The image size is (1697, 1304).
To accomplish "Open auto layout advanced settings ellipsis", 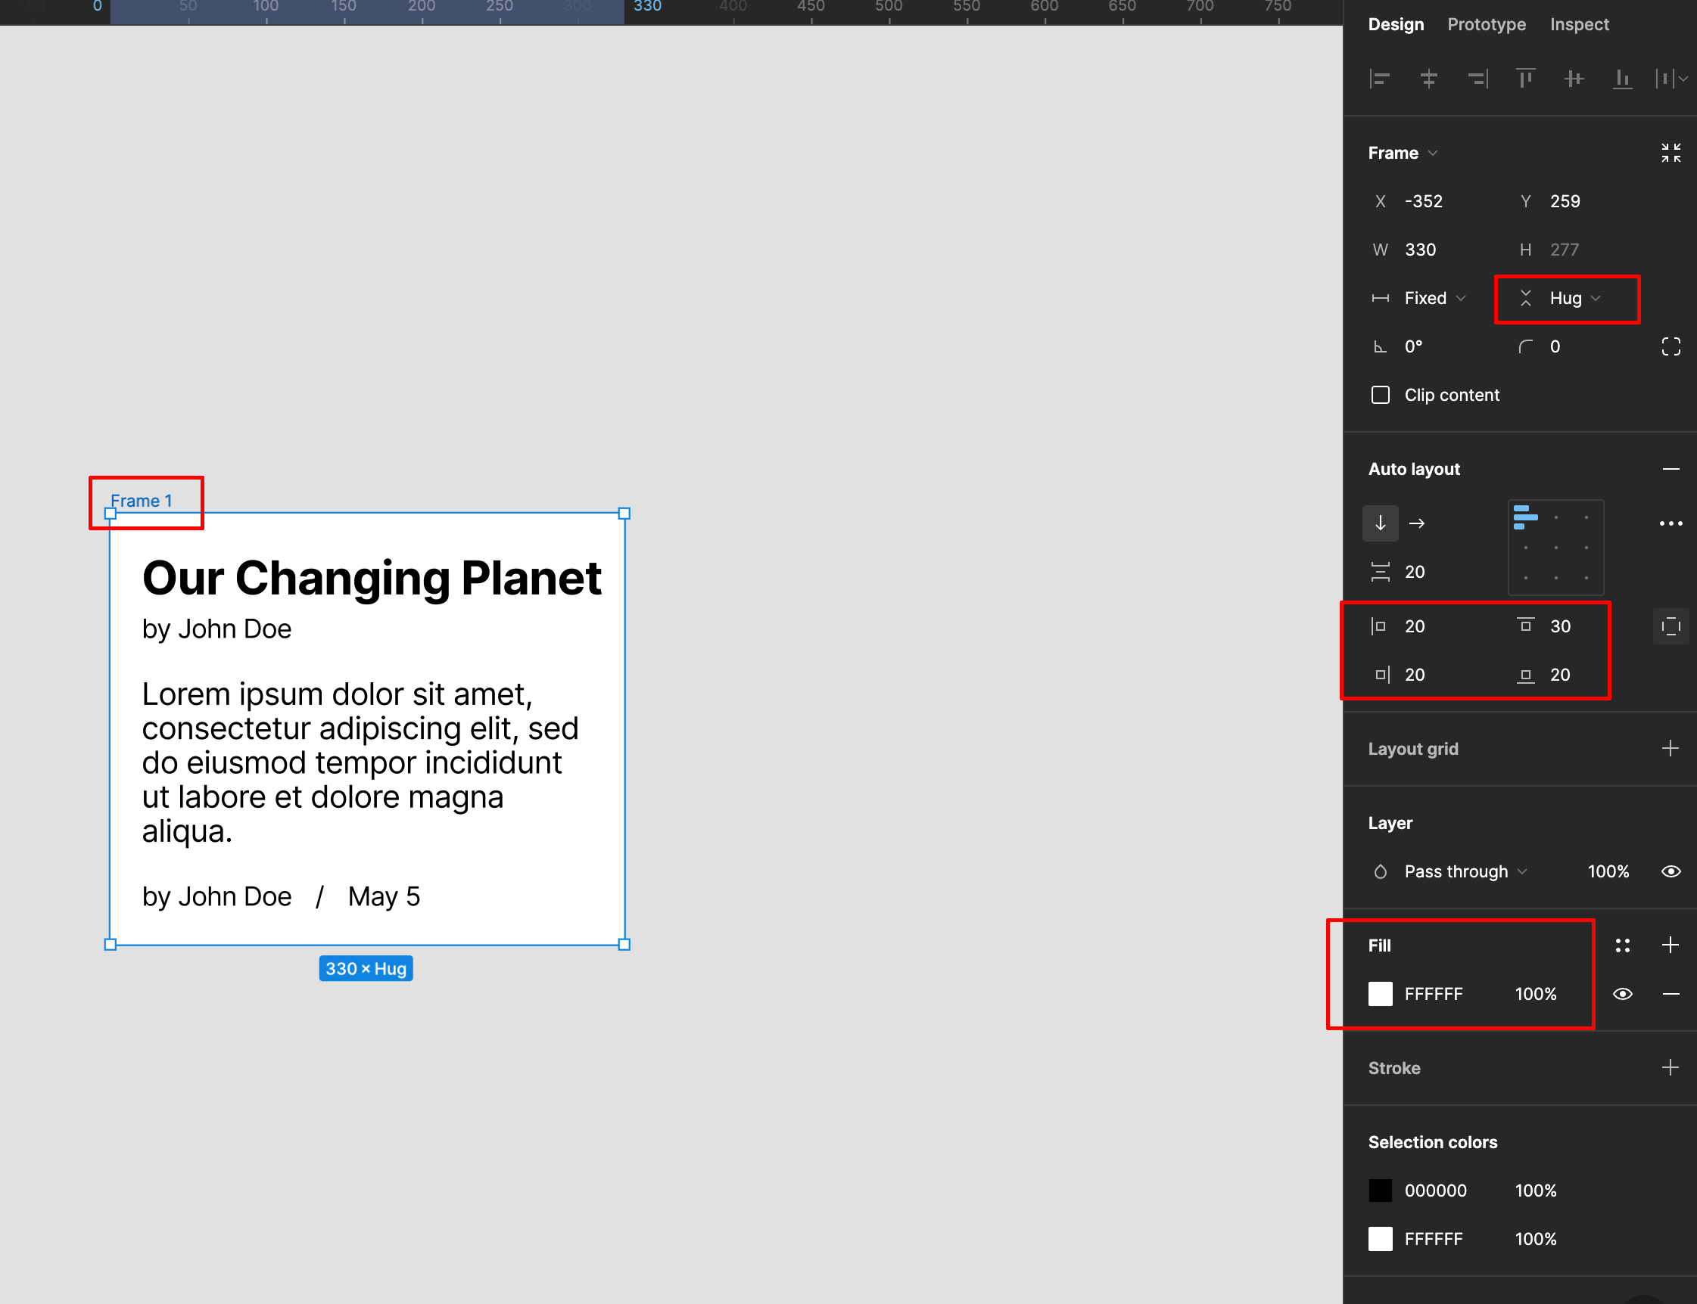I will pyautogui.click(x=1671, y=523).
